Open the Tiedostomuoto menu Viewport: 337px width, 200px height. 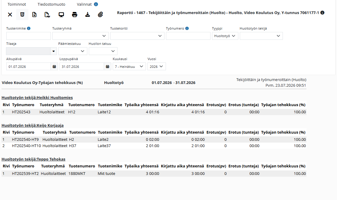tap(51, 4)
